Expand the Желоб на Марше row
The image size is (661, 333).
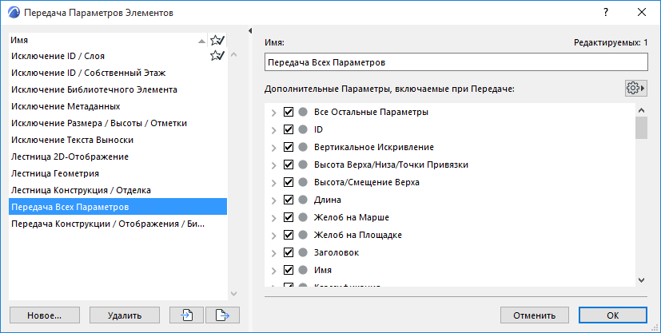(275, 217)
